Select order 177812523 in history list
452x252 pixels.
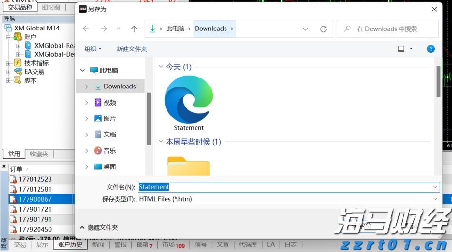(35, 179)
